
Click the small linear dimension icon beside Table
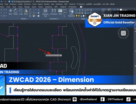64,10
